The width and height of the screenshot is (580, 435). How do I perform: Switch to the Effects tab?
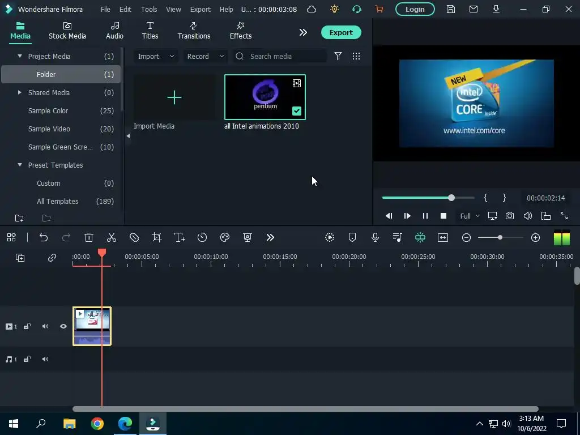pyautogui.click(x=240, y=31)
